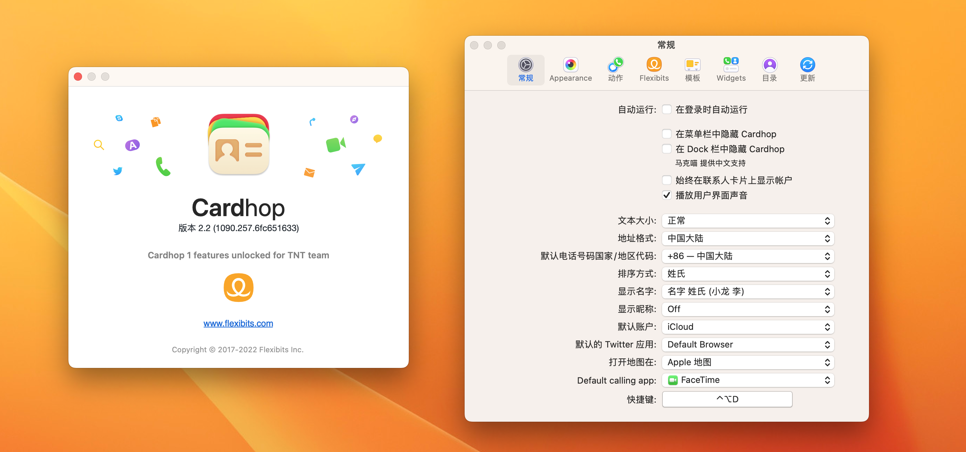Enable 在登录时自动运行 checkbox
This screenshot has height=452, width=966.
click(x=666, y=109)
